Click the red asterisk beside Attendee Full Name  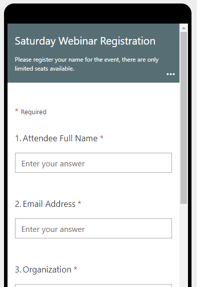click(x=102, y=137)
